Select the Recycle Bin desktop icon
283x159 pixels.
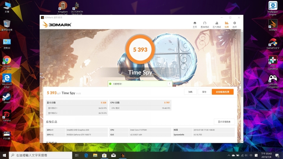click(x=7, y=25)
